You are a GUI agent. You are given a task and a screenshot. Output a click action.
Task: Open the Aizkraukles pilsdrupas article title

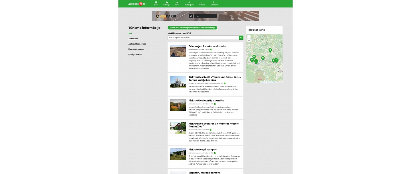pos(202,149)
